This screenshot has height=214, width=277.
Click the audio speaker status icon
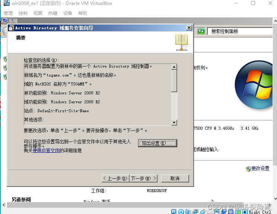point(188,211)
